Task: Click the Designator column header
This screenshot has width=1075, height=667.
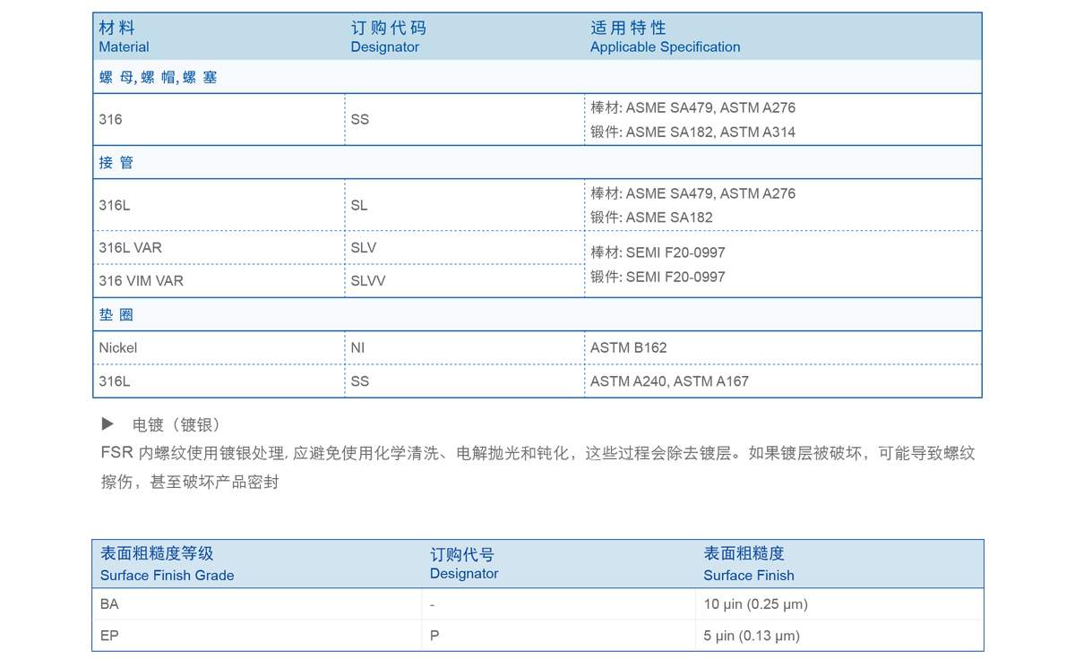Action: (x=385, y=37)
